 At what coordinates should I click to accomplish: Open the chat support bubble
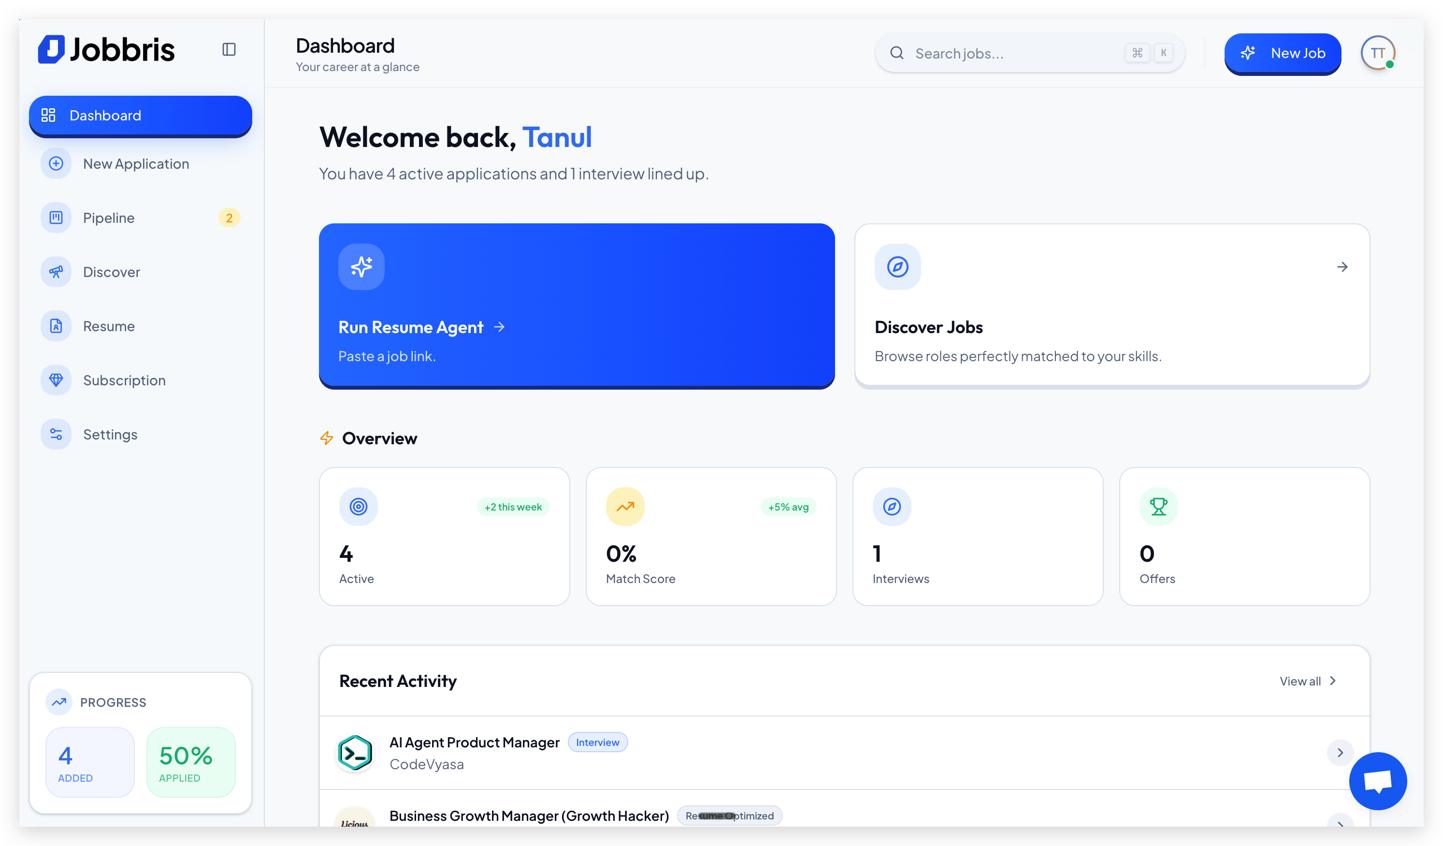click(1377, 781)
